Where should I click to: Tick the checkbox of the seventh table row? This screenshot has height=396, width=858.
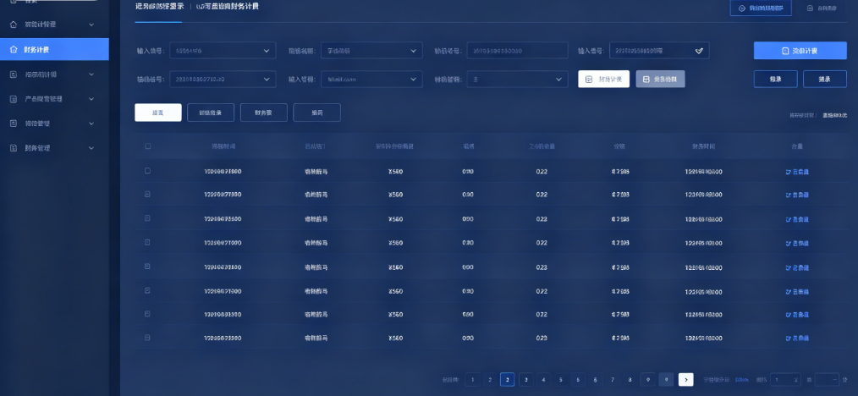tap(148, 313)
